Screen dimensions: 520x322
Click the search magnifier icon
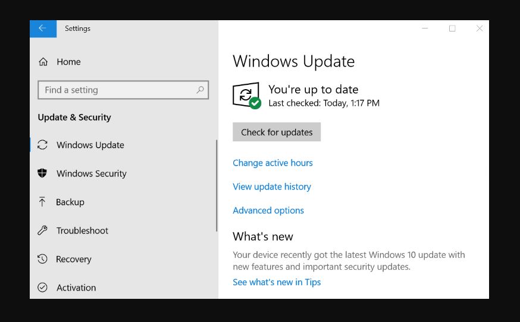[x=200, y=90]
